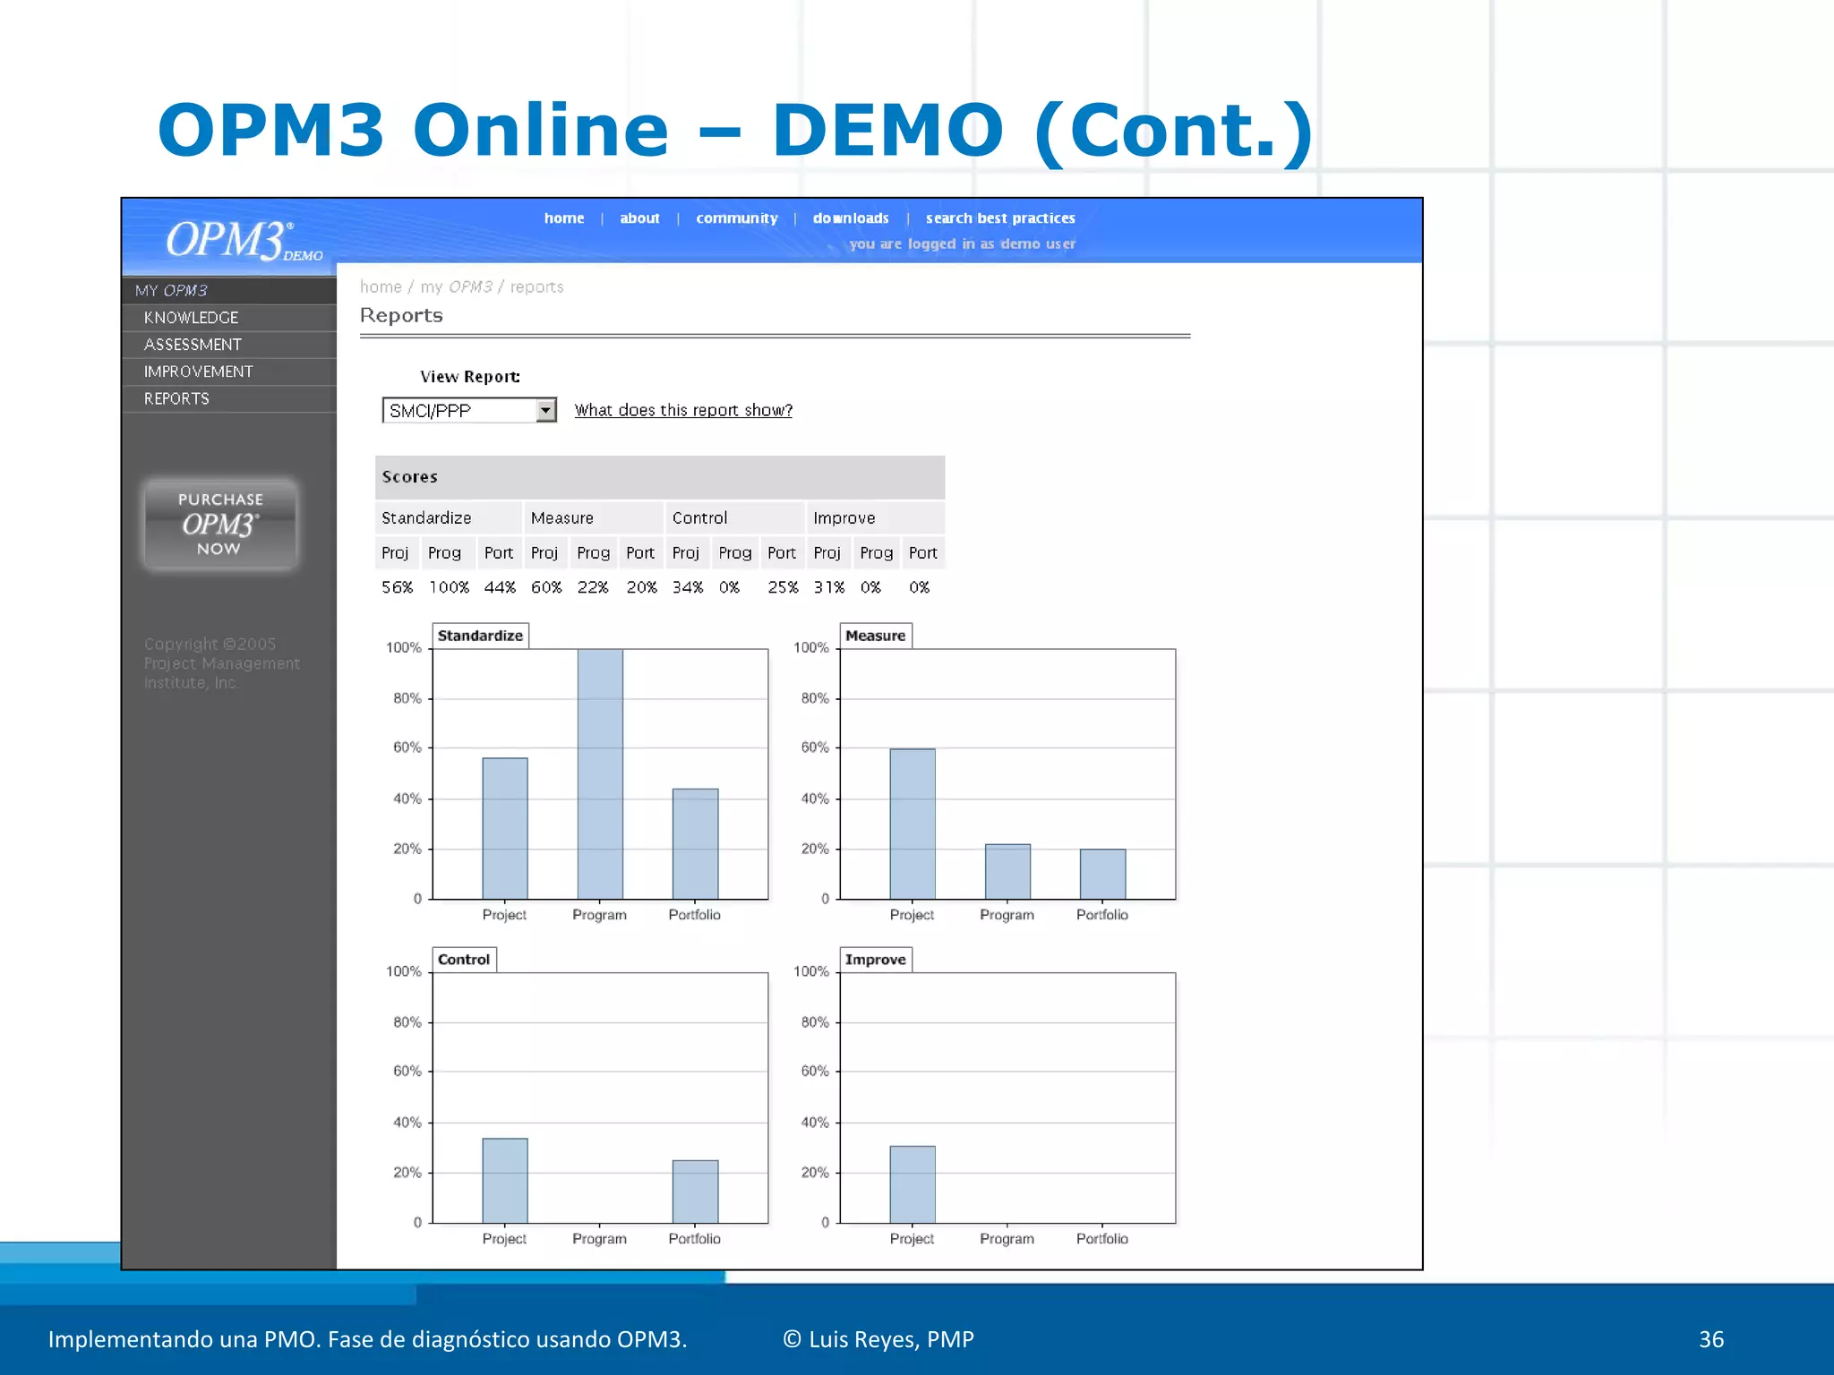Click the 22% Measure Prog score
Screen dimensions: 1834x1375
pos(593,587)
